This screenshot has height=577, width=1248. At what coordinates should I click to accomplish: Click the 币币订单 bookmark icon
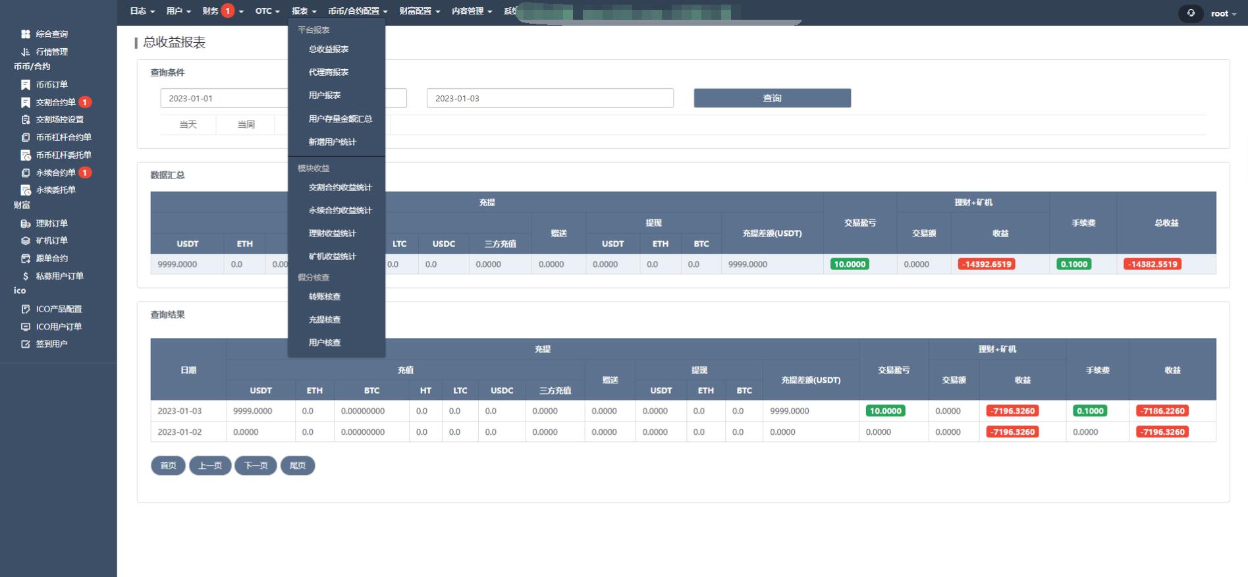(26, 84)
